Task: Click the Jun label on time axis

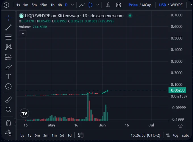Action: pos(102,125)
